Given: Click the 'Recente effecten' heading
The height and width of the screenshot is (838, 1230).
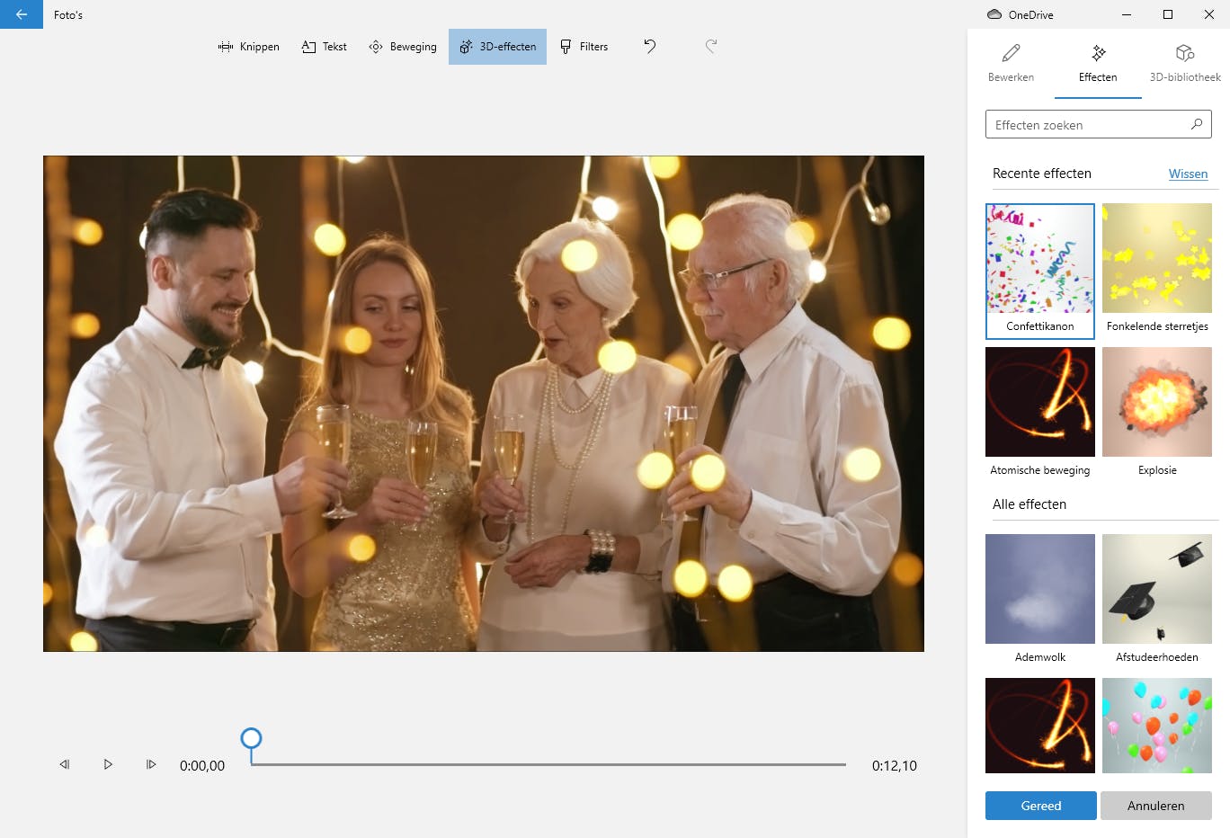Looking at the screenshot, I should 1042,174.
